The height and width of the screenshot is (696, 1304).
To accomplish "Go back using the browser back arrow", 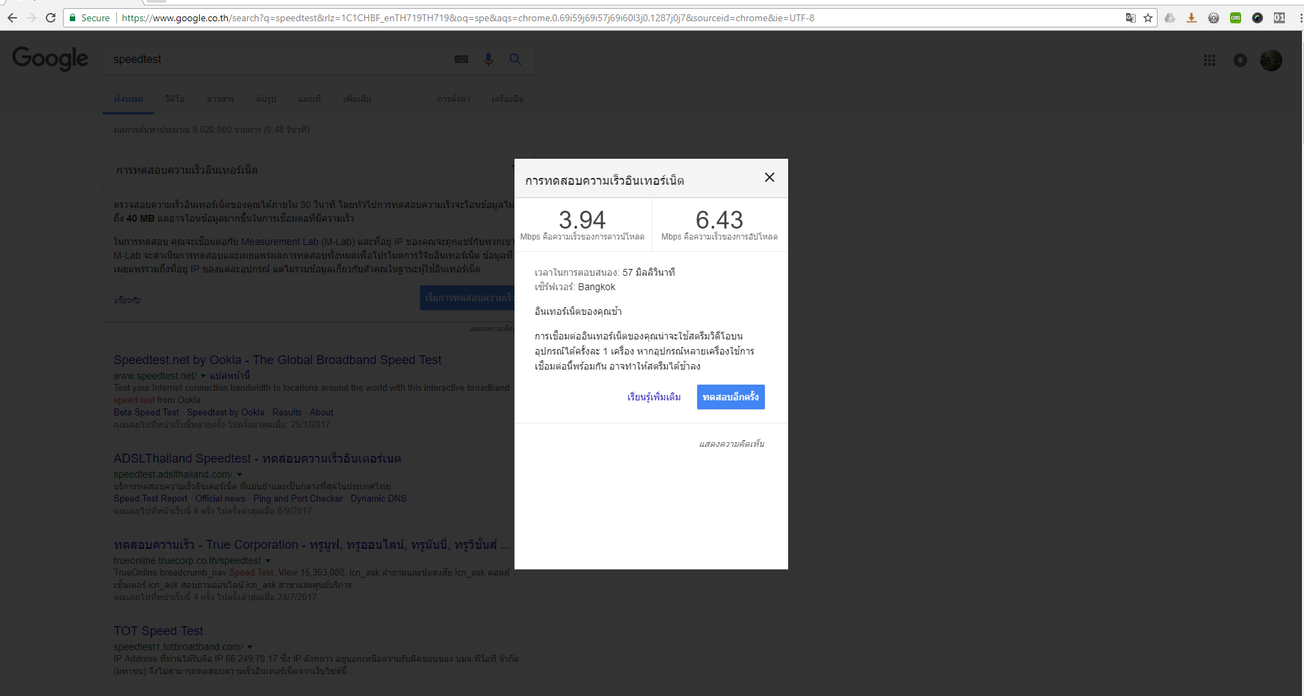I will pos(12,18).
